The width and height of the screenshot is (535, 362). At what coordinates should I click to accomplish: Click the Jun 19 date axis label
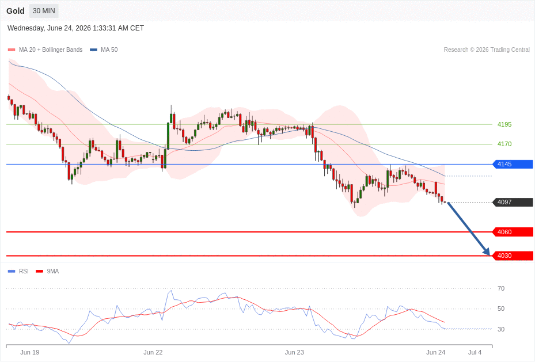click(x=30, y=352)
